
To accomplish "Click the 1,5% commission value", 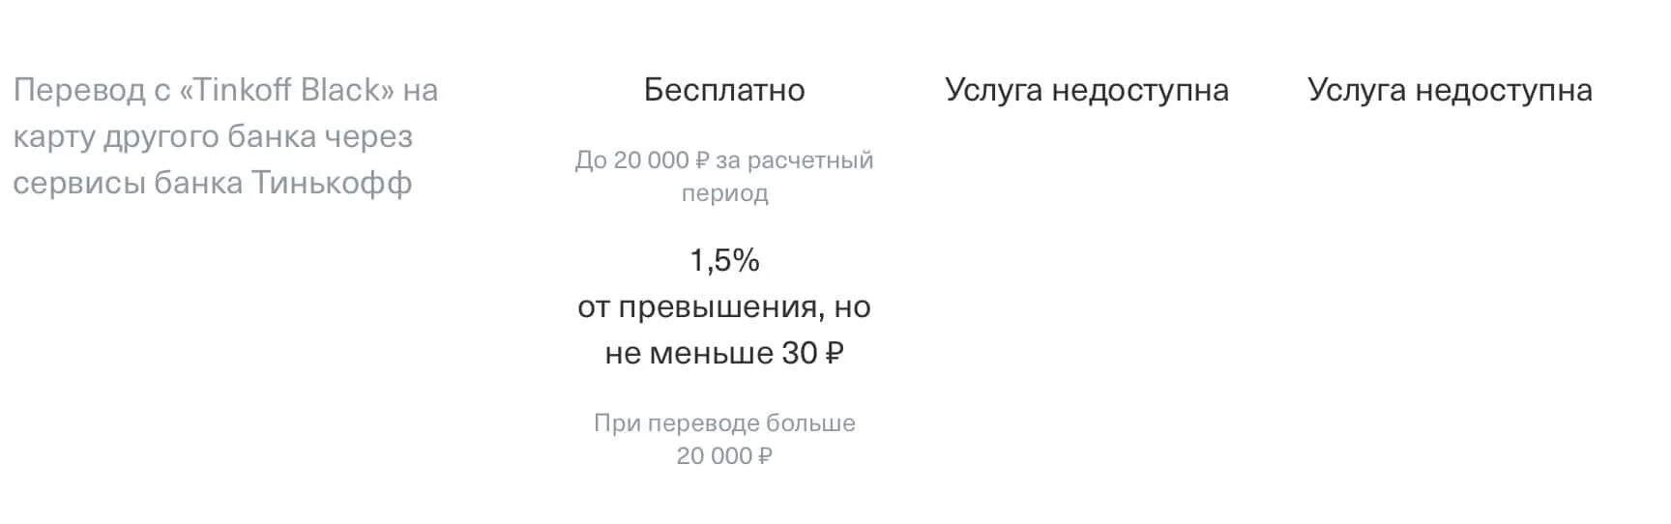I will click(724, 260).
